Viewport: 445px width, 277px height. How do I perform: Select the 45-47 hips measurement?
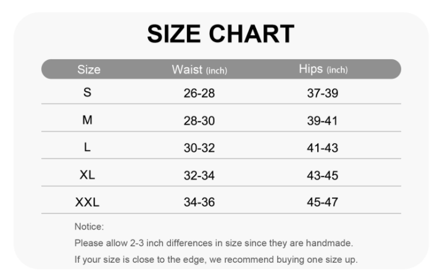[322, 202]
